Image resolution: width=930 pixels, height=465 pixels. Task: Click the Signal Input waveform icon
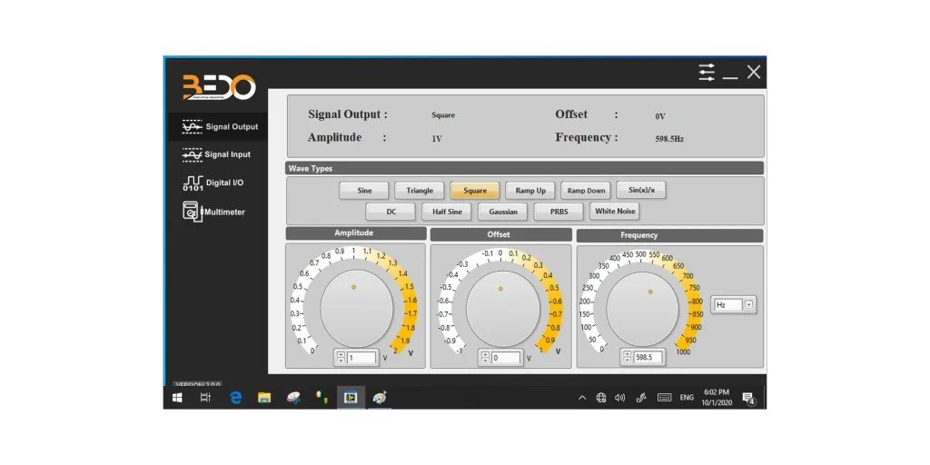[193, 154]
